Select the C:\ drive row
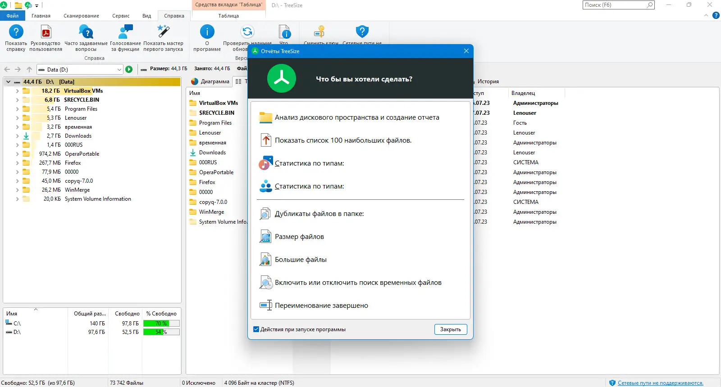Image resolution: width=721 pixels, height=387 pixels. click(x=92, y=324)
